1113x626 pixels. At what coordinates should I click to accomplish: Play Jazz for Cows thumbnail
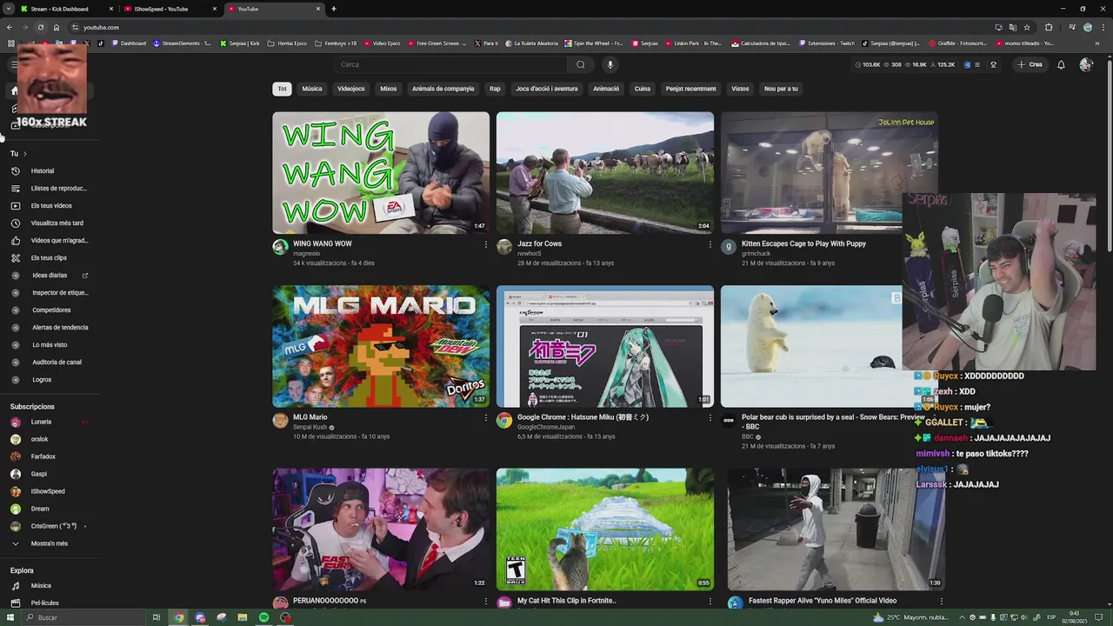pyautogui.click(x=605, y=172)
